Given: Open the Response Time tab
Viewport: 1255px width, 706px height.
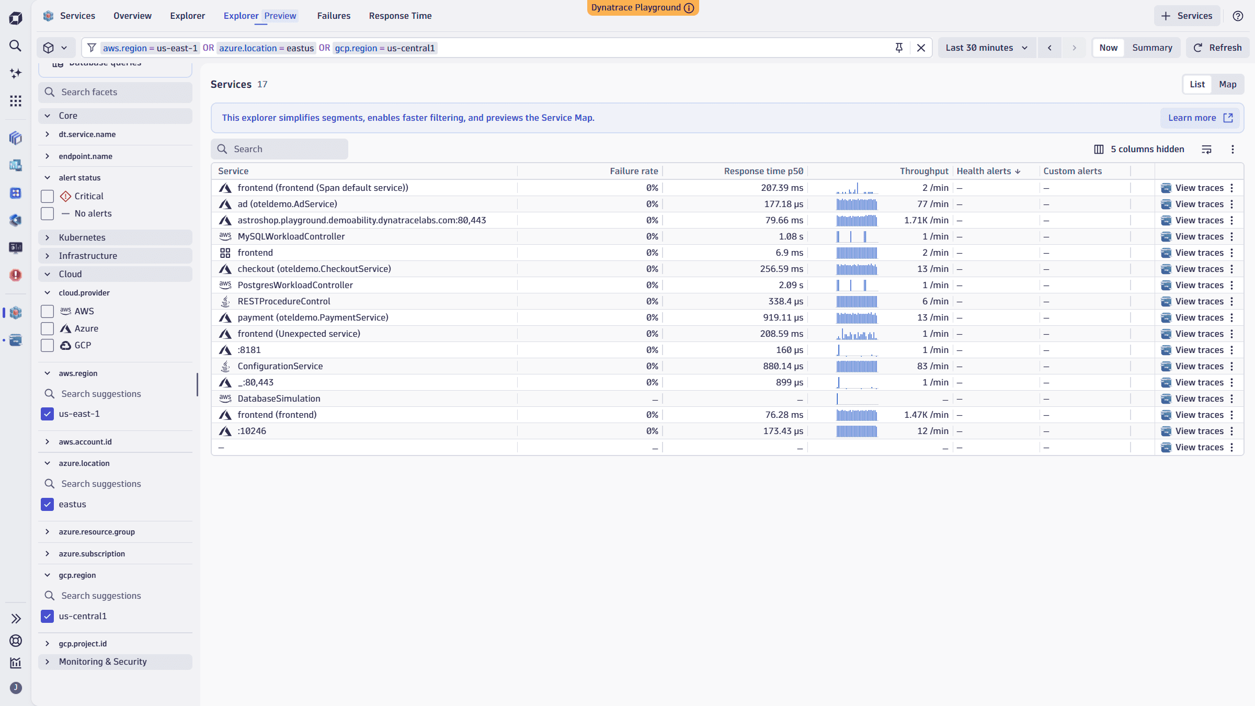Looking at the screenshot, I should point(400,16).
